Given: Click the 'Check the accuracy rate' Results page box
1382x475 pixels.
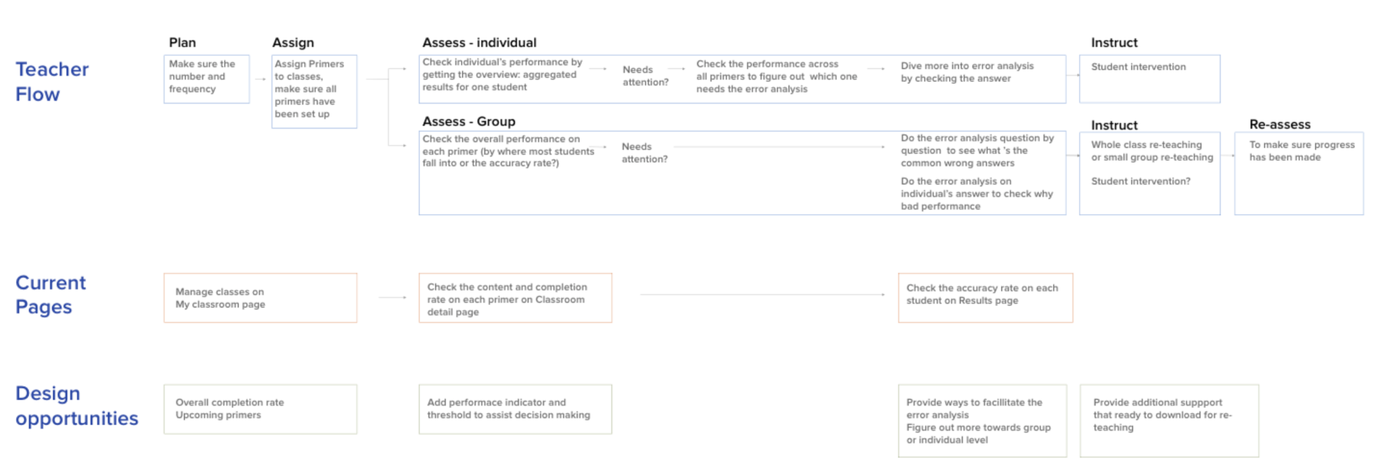Looking at the screenshot, I should coord(985,297).
